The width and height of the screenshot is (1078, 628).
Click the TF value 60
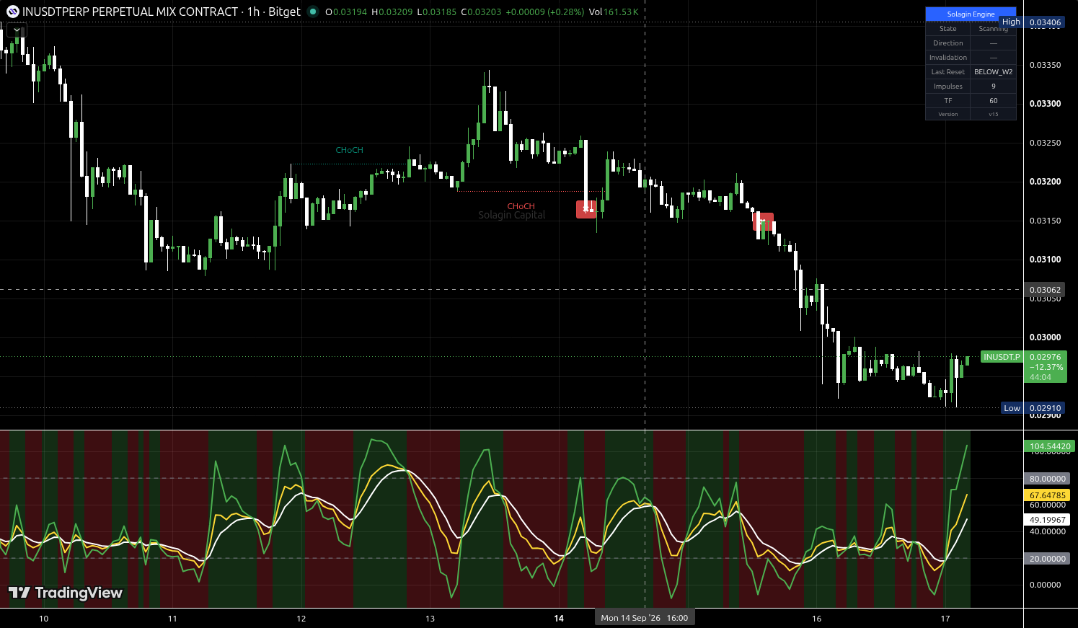click(994, 101)
